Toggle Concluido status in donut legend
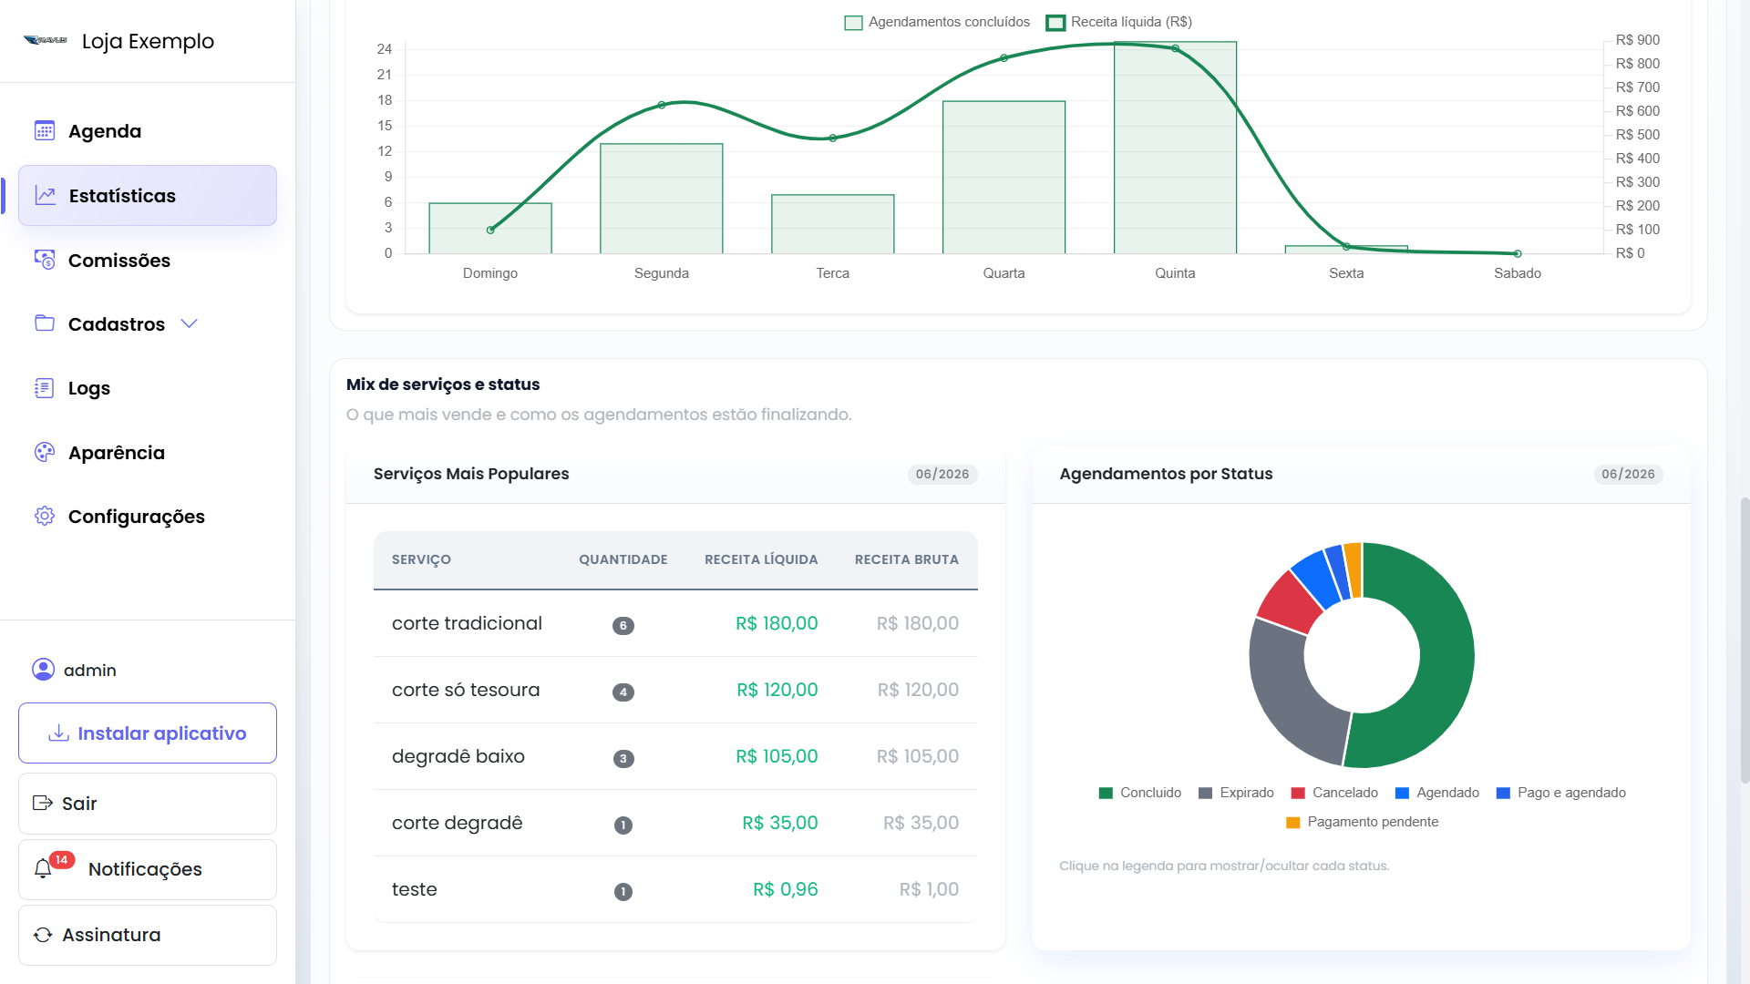This screenshot has width=1750, height=984. (1140, 793)
